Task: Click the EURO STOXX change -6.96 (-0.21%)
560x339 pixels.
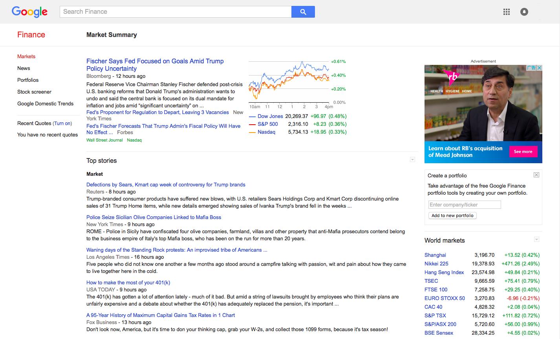Action: pyautogui.click(x=523, y=298)
